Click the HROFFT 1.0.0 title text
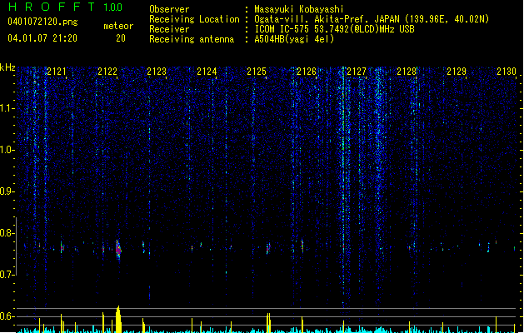 [x=65, y=7]
